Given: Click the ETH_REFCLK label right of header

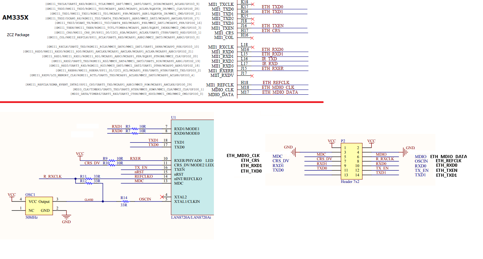Looking at the screenshot, I should coord(448,161).
